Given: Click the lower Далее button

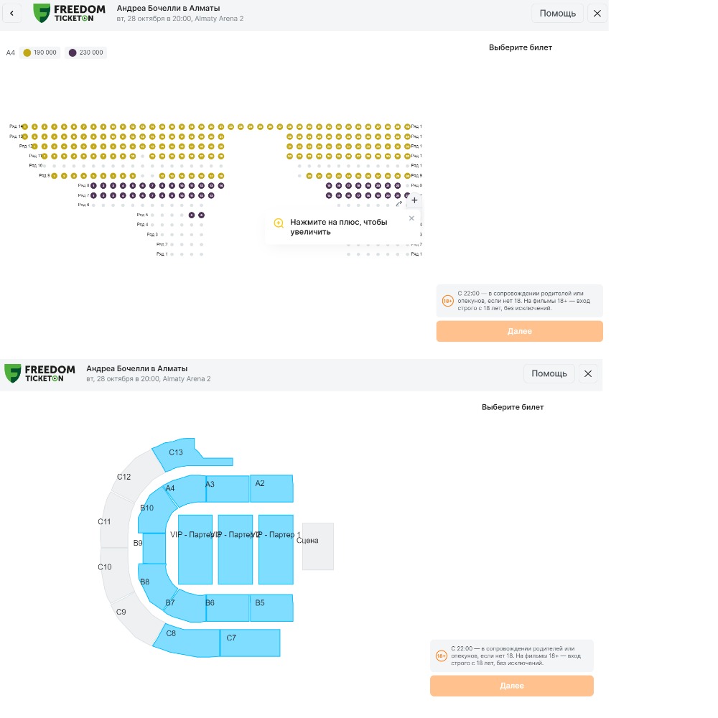Looking at the screenshot, I should 511,686.
